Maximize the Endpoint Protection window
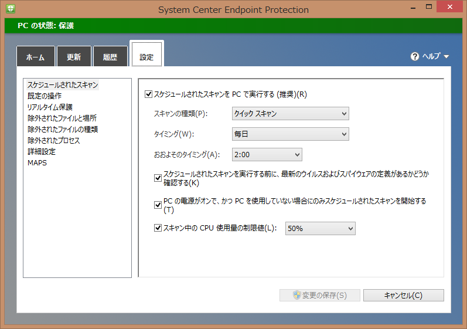467x329 pixels. point(429,7)
